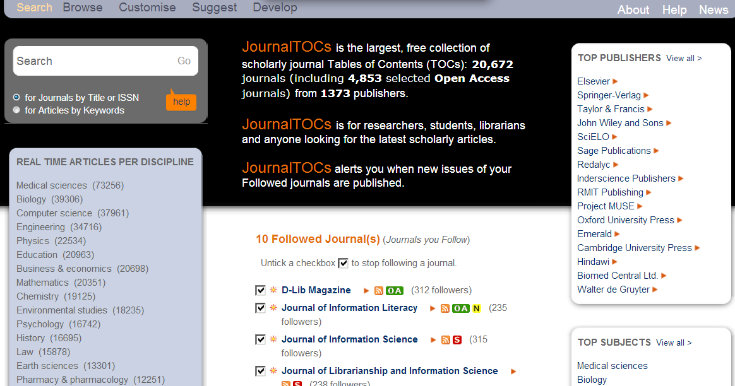The height and width of the screenshot is (386, 735).
Task: Open the Elsevier publisher link
Action: [594, 81]
